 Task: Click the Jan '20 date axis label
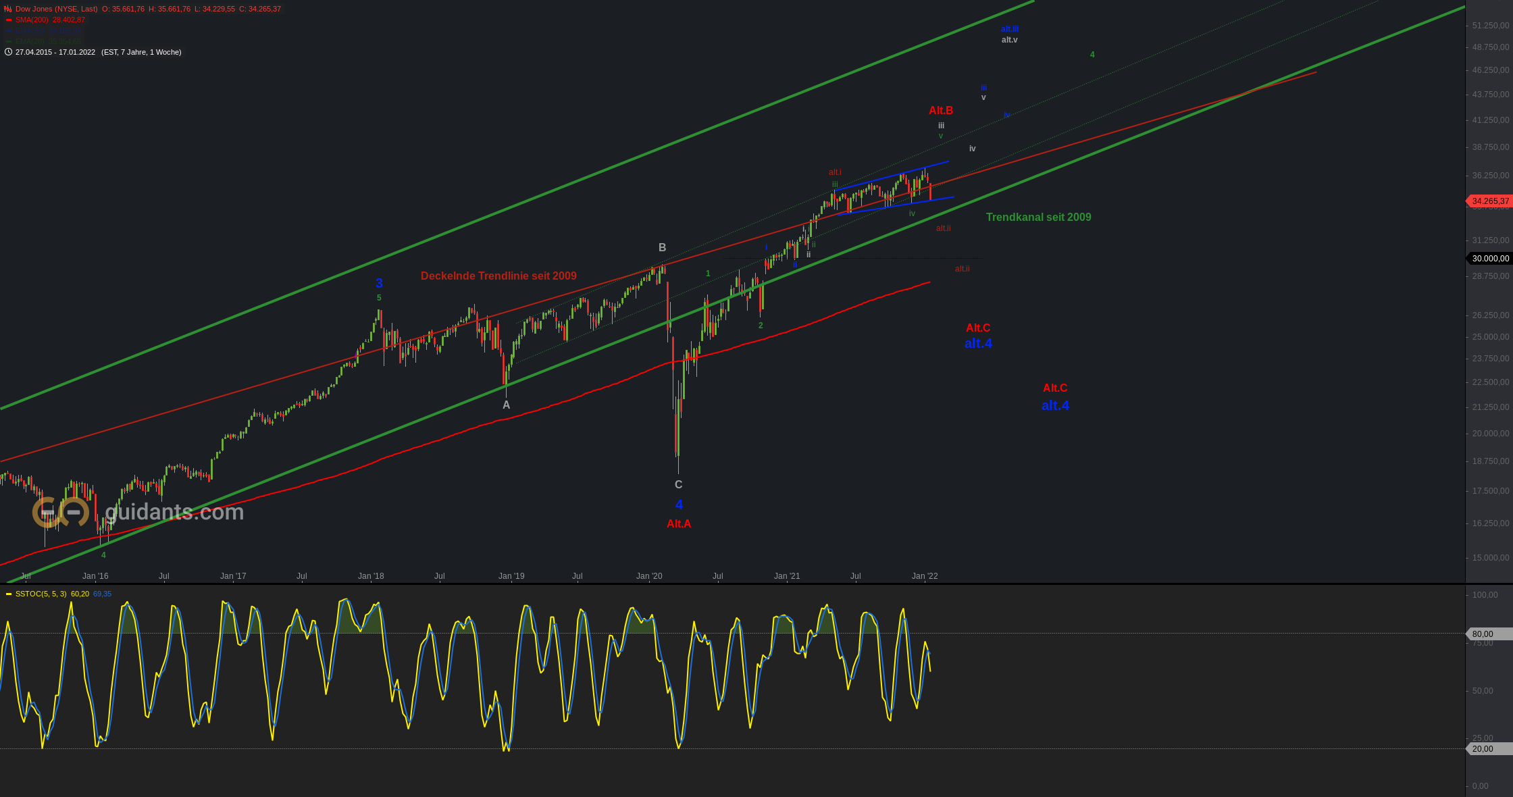[x=649, y=576]
